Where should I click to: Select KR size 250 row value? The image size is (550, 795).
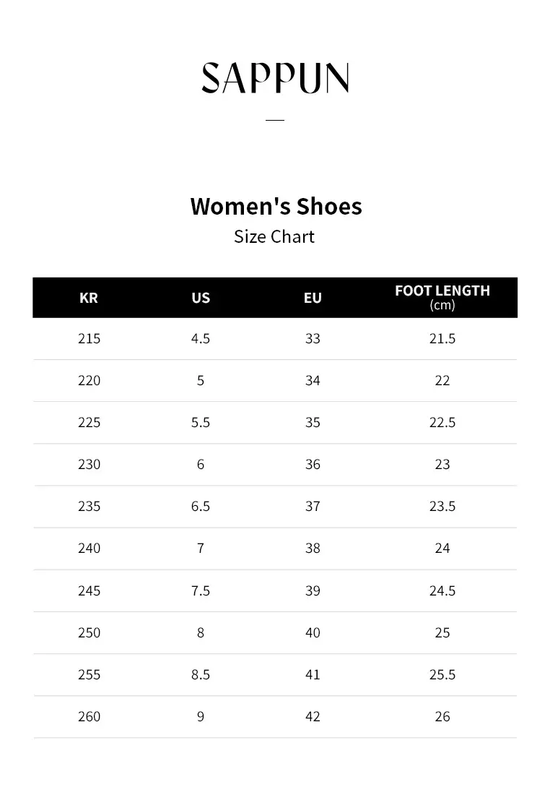coord(90,632)
